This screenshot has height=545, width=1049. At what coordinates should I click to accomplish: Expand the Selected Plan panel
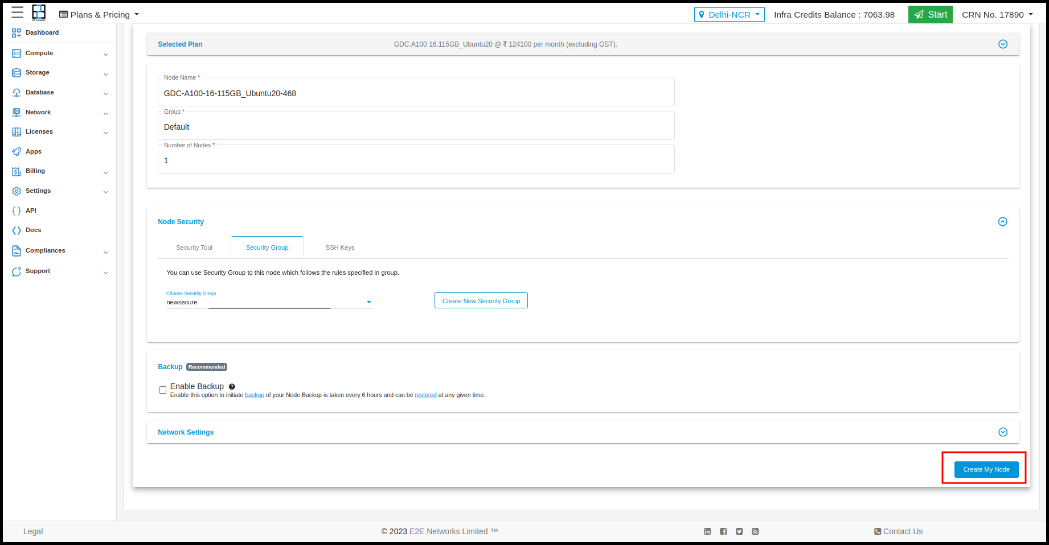click(1003, 44)
